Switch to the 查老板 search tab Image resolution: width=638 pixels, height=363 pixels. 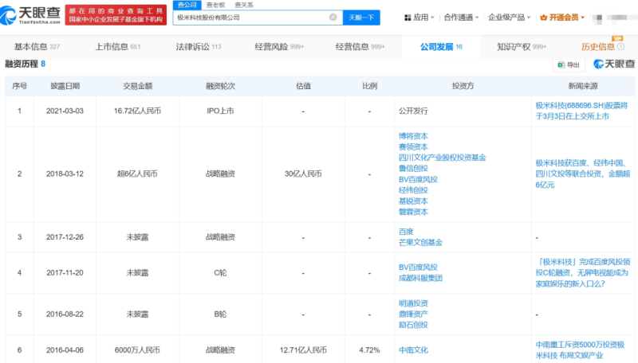pos(215,5)
